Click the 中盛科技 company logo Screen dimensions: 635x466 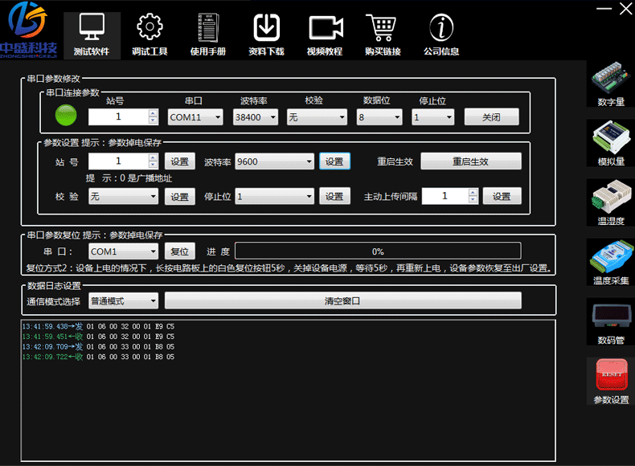pos(28,31)
